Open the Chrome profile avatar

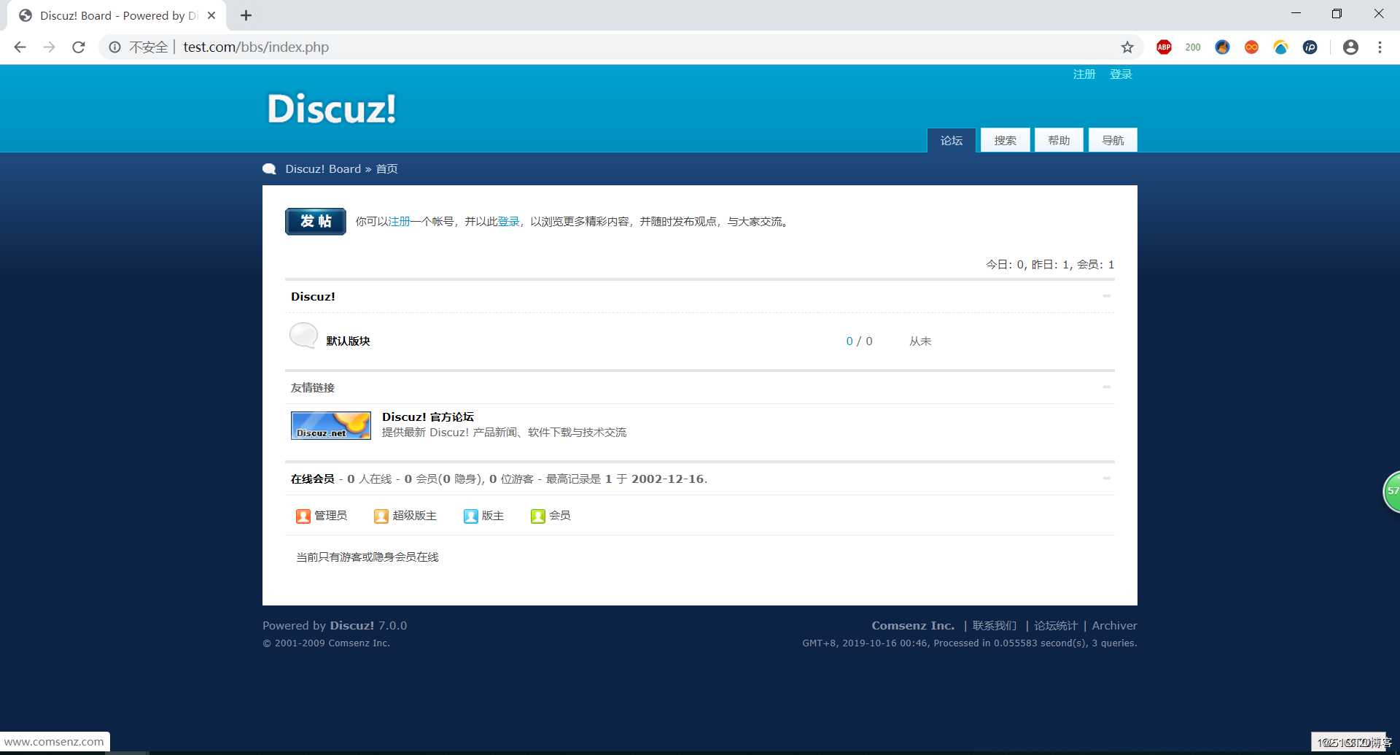1350,47
